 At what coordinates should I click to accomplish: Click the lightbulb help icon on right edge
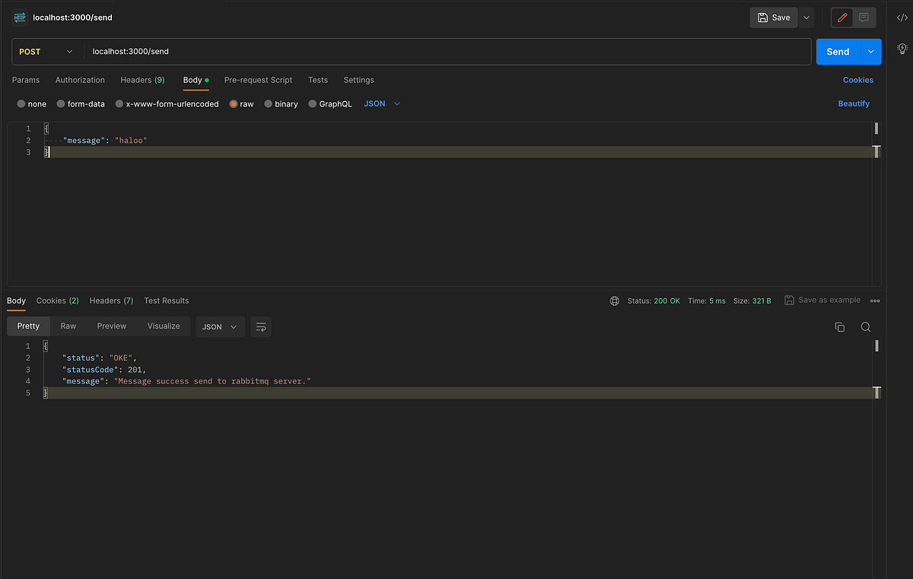click(902, 48)
